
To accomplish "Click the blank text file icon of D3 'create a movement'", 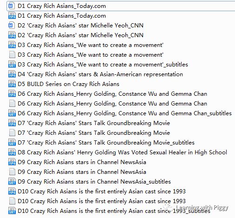I will click(12, 55).
